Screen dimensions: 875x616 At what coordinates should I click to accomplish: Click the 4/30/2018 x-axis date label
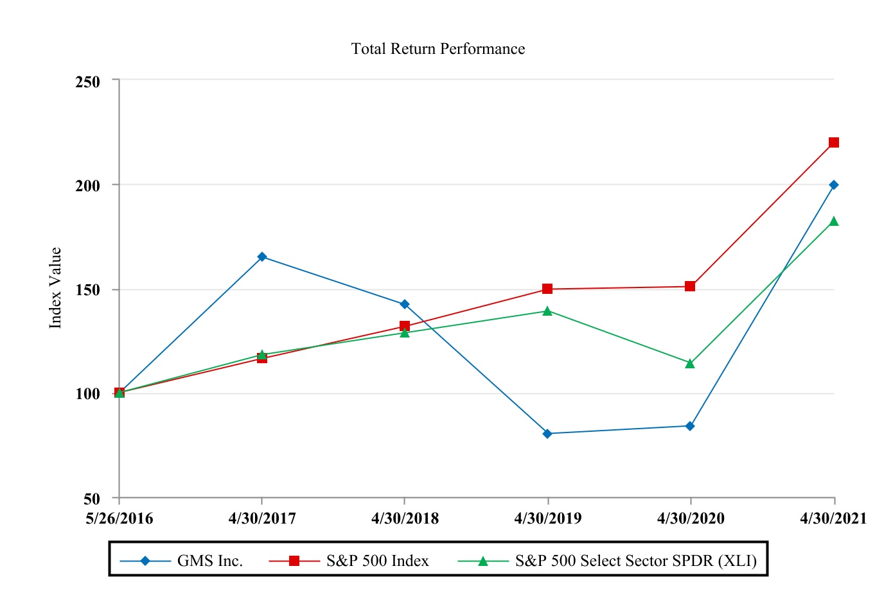405,518
